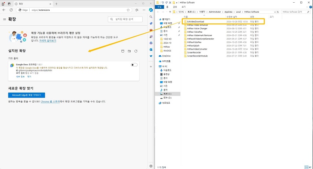Open the Chrome 웹 스토어 link
The width and height of the screenshot is (313, 169).
[50, 102]
